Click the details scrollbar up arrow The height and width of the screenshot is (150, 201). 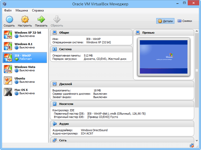pyautogui.click(x=197, y=31)
